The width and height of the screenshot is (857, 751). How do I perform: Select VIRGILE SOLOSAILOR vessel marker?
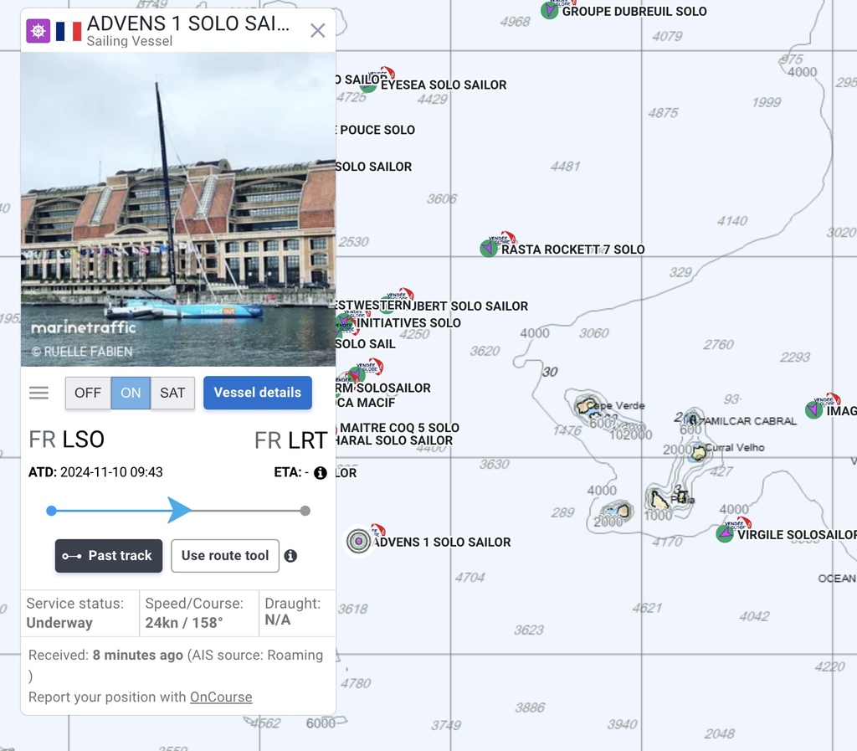click(725, 533)
